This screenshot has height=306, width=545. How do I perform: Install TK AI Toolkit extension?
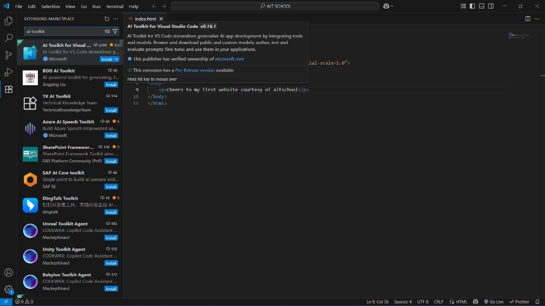(111, 110)
